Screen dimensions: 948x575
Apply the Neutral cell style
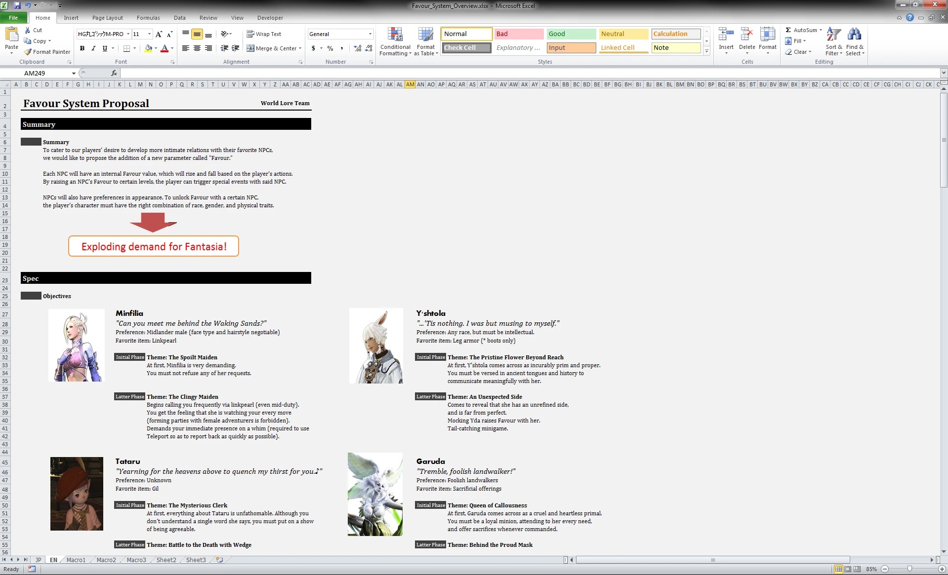623,34
